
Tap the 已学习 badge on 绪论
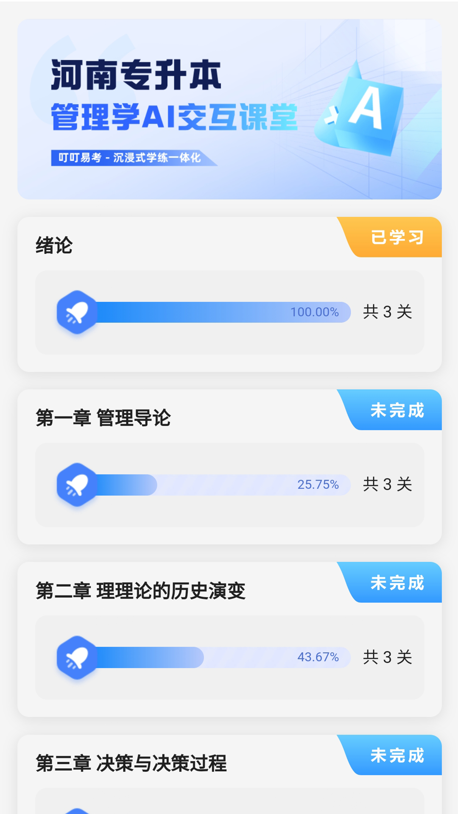coord(397,237)
